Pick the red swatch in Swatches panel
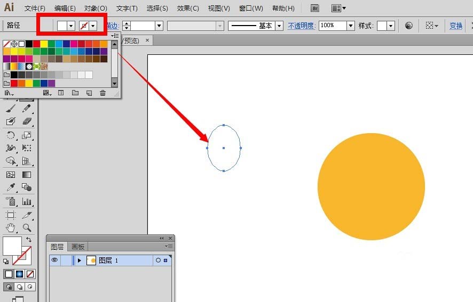473x302 pixels. coord(36,44)
